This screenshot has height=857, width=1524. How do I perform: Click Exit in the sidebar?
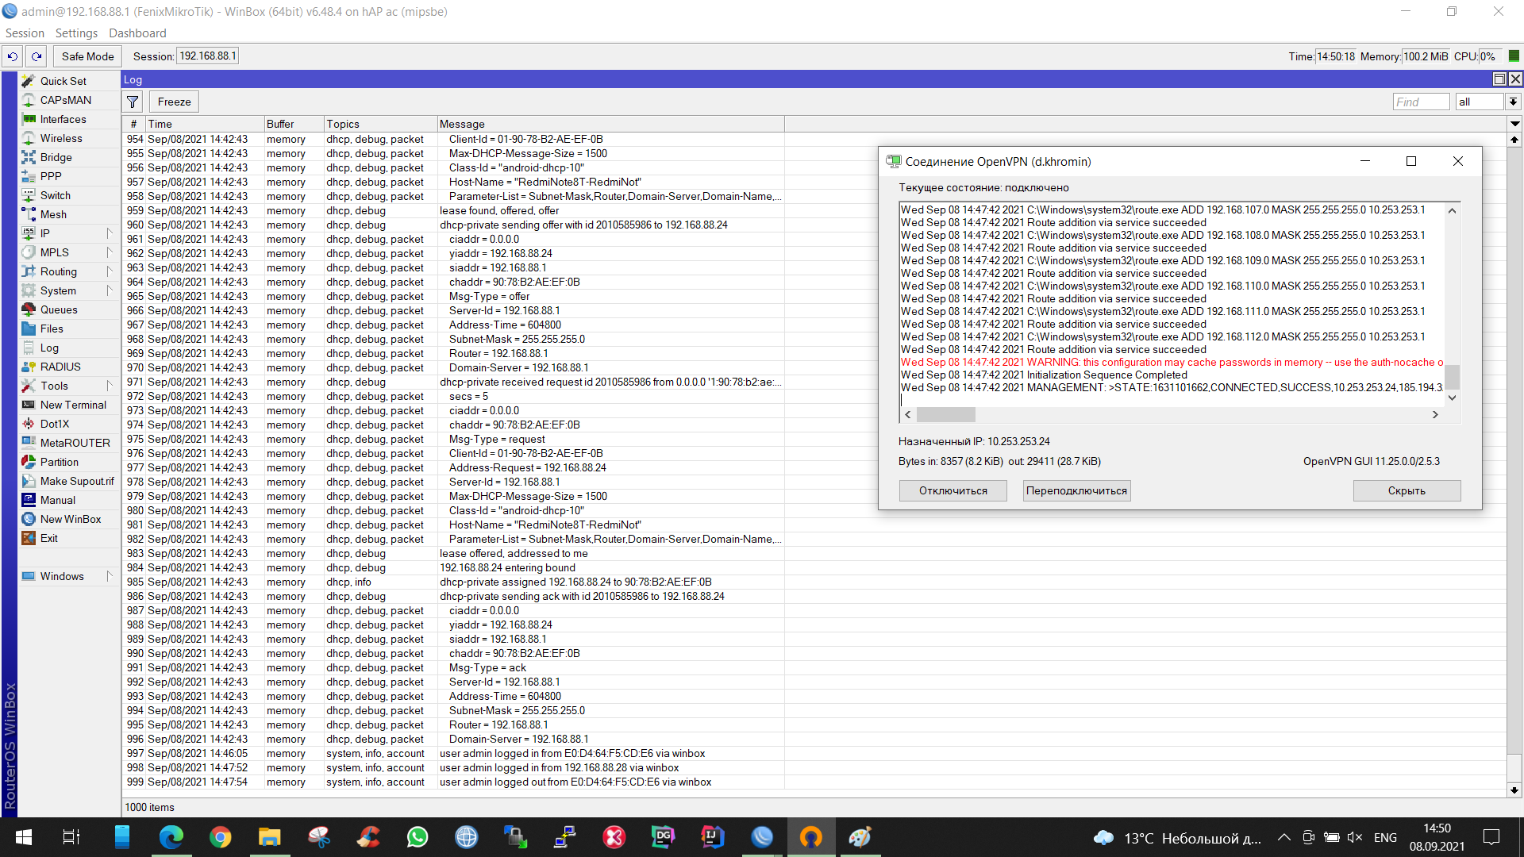(x=49, y=538)
